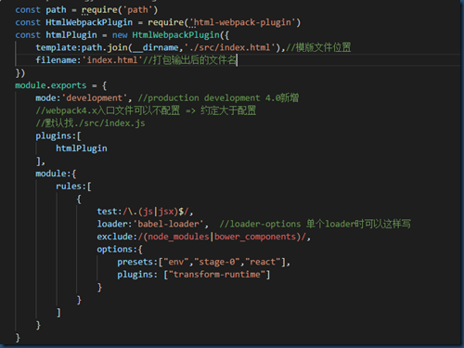Click the 'template' property key
Image resolution: width=464 pixels, height=348 pixels.
click(x=56, y=47)
